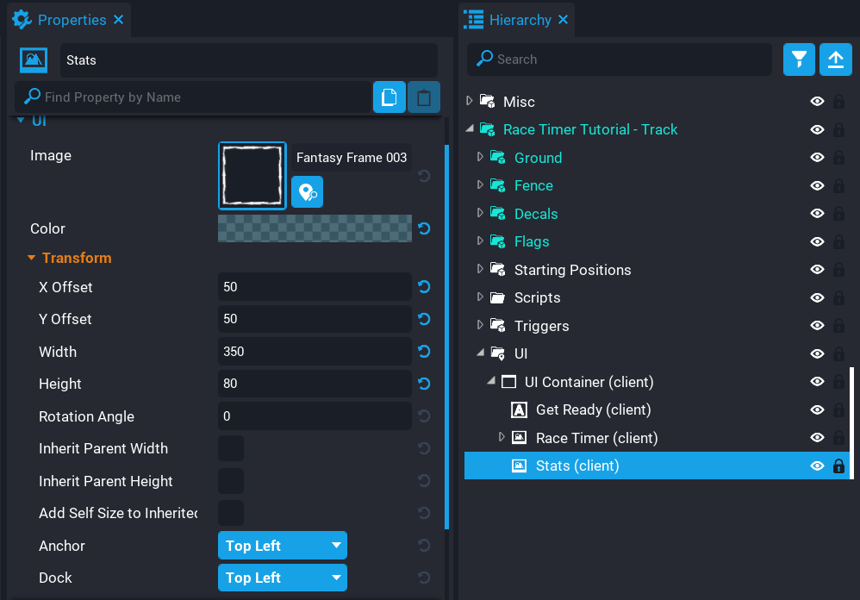Click the upload arrow icon in Hierarchy
Viewport: 860px width, 600px height.
click(x=835, y=59)
